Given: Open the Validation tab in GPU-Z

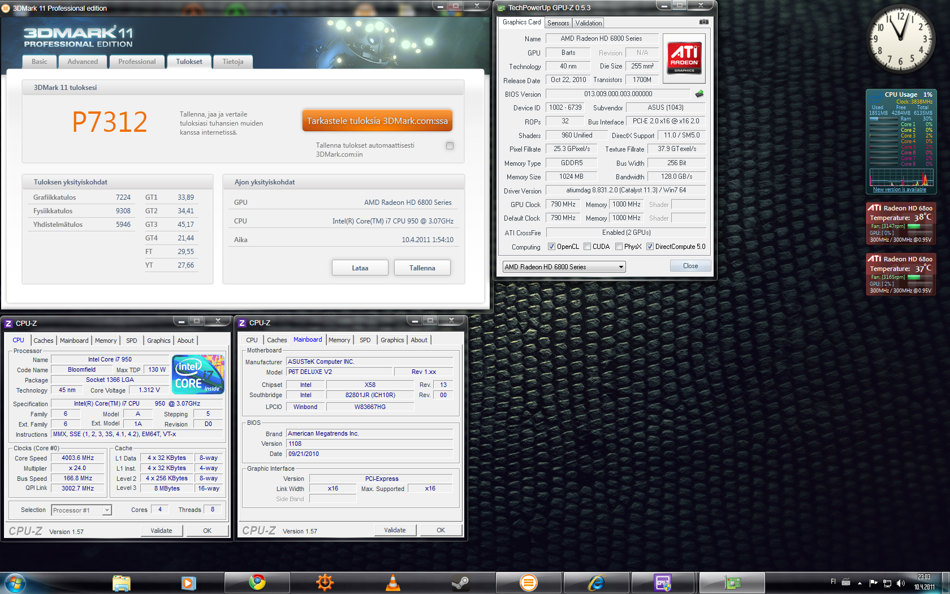Looking at the screenshot, I should (589, 23).
